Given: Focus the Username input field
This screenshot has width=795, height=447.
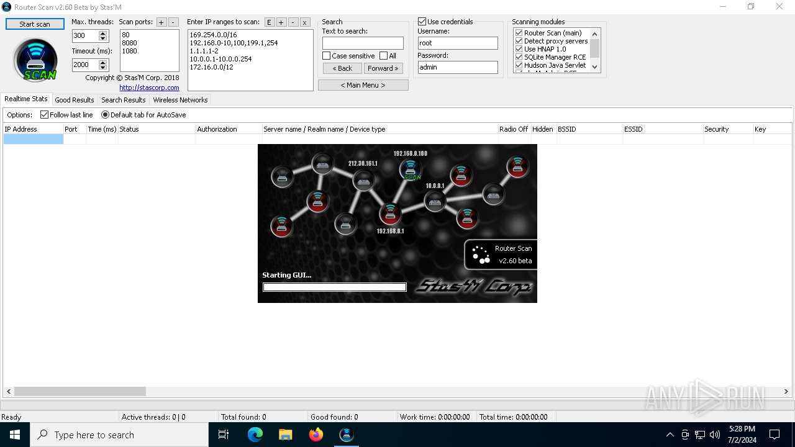Looking at the screenshot, I should pyautogui.click(x=458, y=43).
